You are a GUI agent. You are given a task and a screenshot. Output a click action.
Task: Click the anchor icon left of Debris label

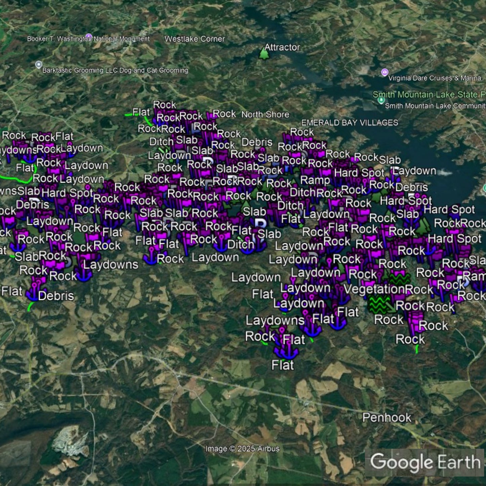pyautogui.click(x=34, y=293)
